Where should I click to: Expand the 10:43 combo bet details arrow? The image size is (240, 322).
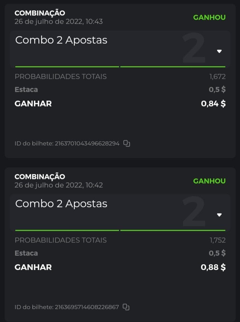(x=219, y=51)
